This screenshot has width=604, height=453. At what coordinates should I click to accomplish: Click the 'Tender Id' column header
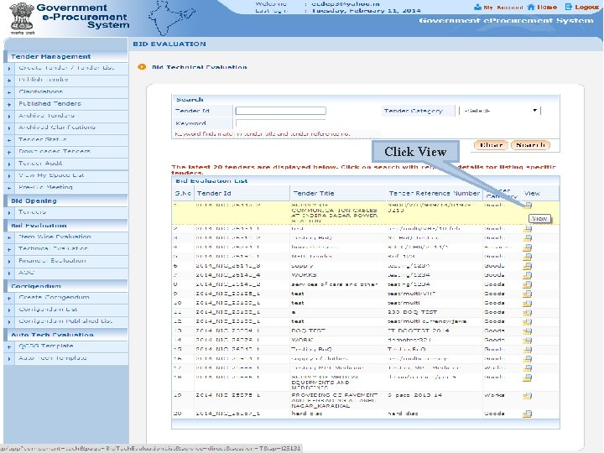pyautogui.click(x=214, y=194)
